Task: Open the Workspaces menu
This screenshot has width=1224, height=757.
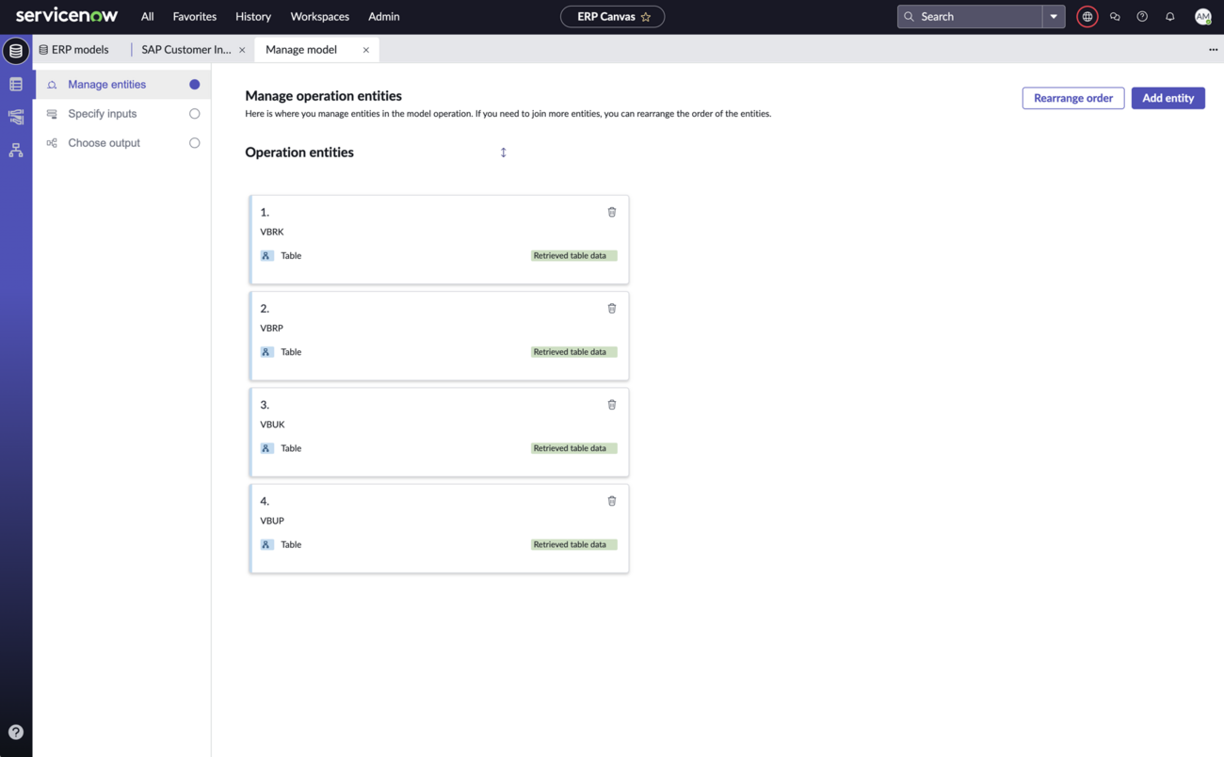Action: (320, 17)
